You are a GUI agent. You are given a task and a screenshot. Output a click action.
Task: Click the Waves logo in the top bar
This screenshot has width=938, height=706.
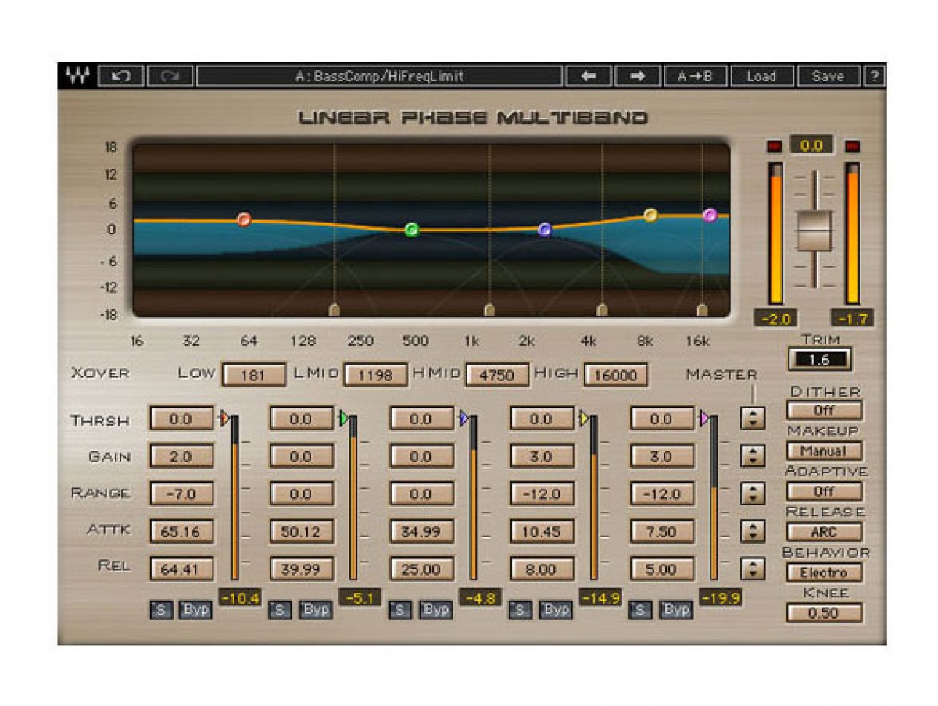click(x=77, y=76)
